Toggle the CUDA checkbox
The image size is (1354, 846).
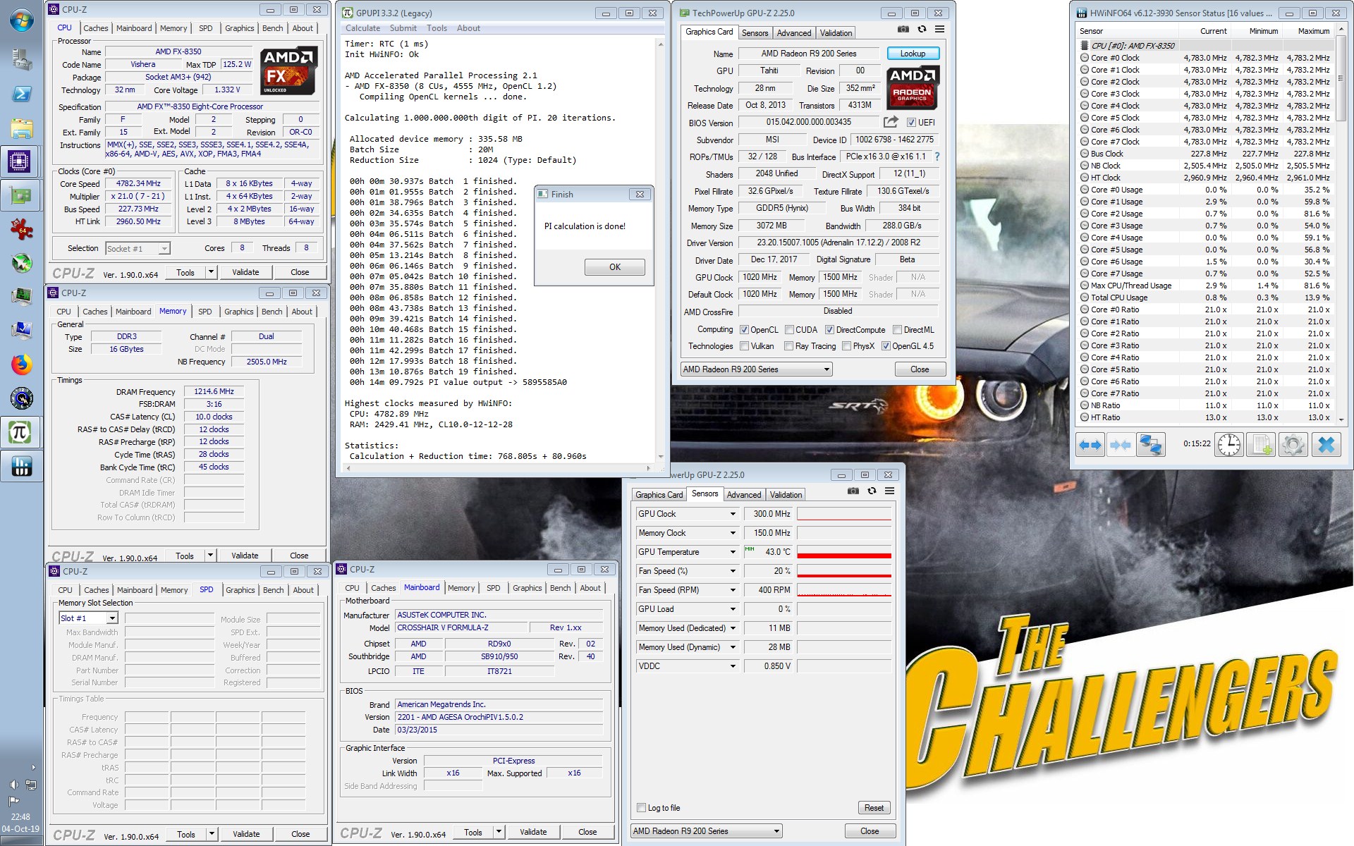(x=789, y=330)
